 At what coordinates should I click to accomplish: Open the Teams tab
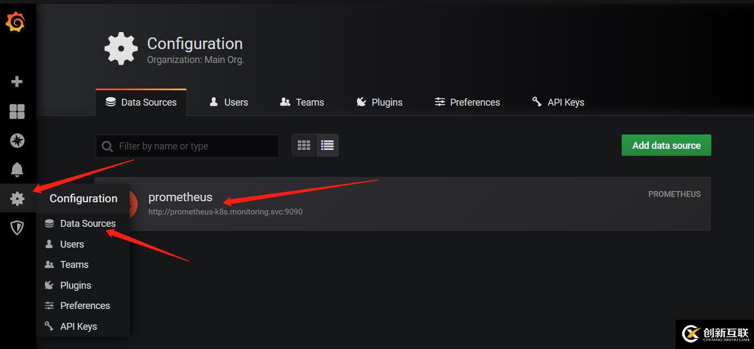(x=302, y=102)
